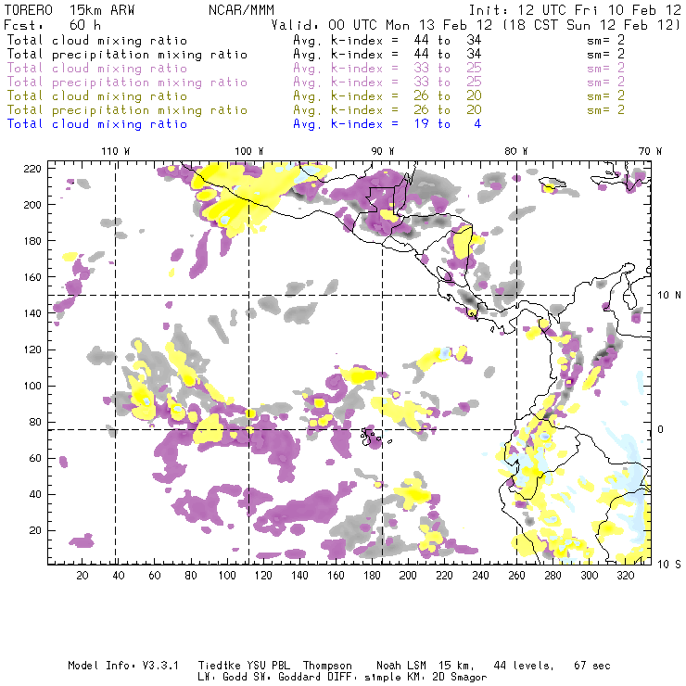686x686 pixels.
Task: Click the 'TORERO 15km ARW' title text
Action: [x=70, y=10]
